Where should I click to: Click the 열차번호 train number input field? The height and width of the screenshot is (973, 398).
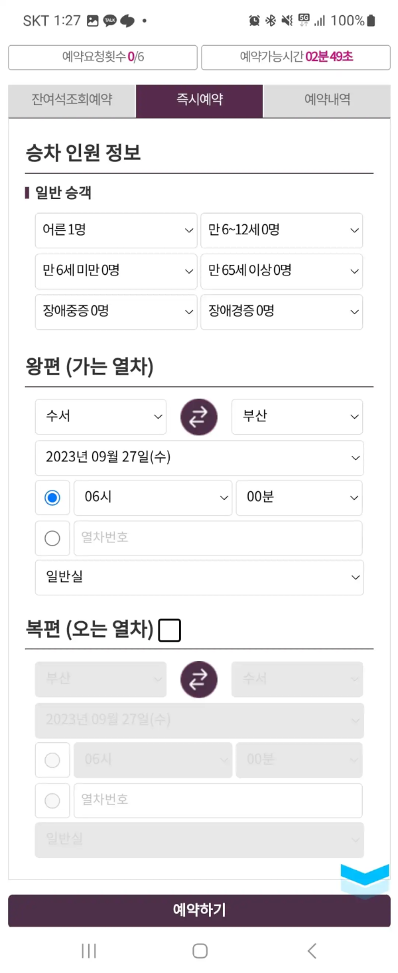218,538
